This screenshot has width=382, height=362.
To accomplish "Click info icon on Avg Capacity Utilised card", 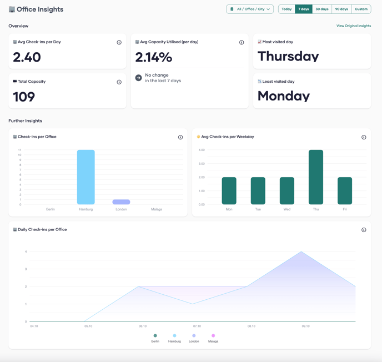I will click(242, 43).
